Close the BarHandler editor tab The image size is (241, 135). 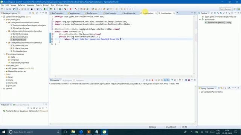pyautogui.click(x=174, y=13)
